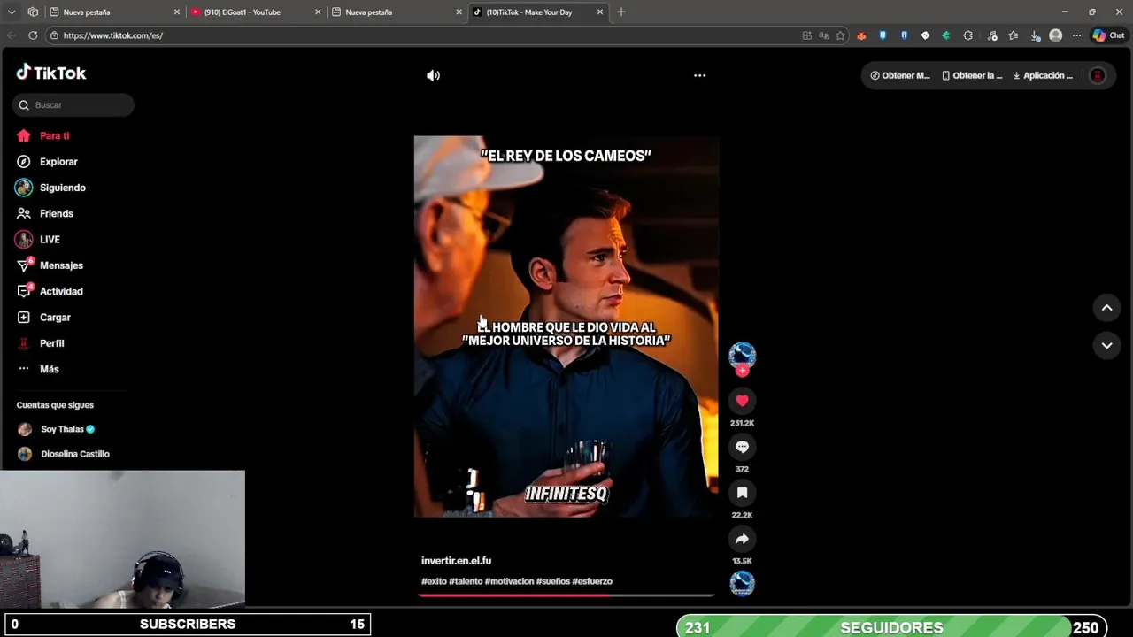Viewport: 1133px width, 637px height.
Task: Share the video with arrow icon
Action: (742, 539)
